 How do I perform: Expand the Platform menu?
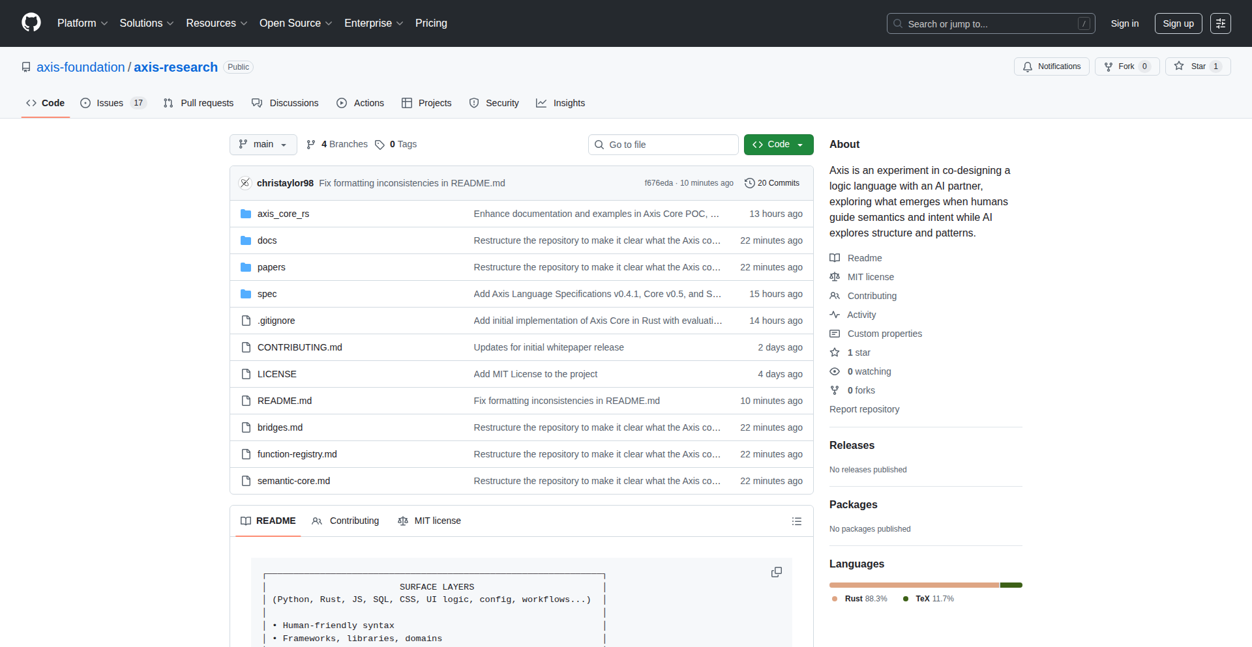pyautogui.click(x=82, y=23)
